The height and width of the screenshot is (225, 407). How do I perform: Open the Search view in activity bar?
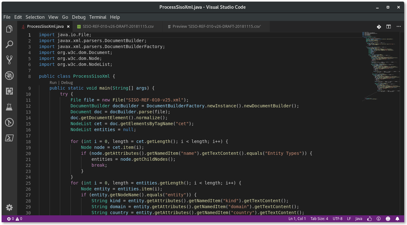9,44
